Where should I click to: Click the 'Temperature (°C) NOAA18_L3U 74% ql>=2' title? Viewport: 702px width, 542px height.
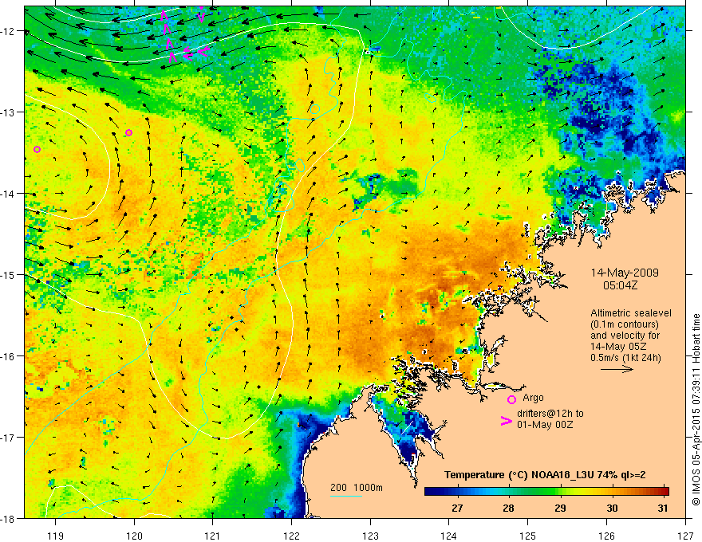(x=545, y=475)
